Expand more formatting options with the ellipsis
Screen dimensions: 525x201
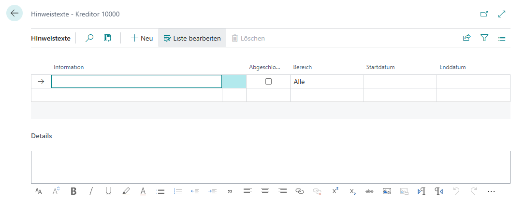coord(492,191)
